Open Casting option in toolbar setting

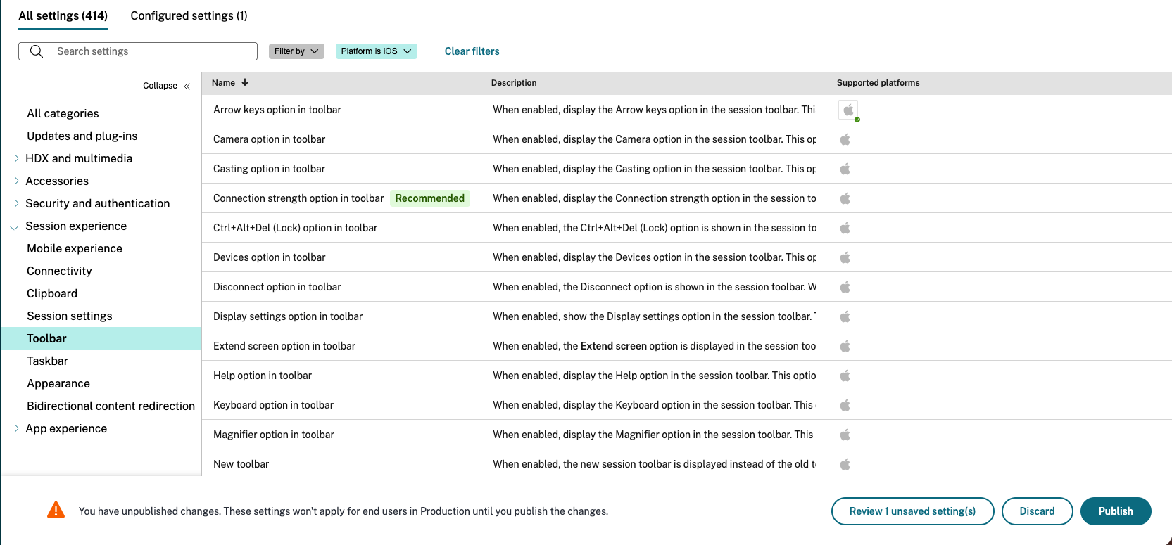pos(269,169)
